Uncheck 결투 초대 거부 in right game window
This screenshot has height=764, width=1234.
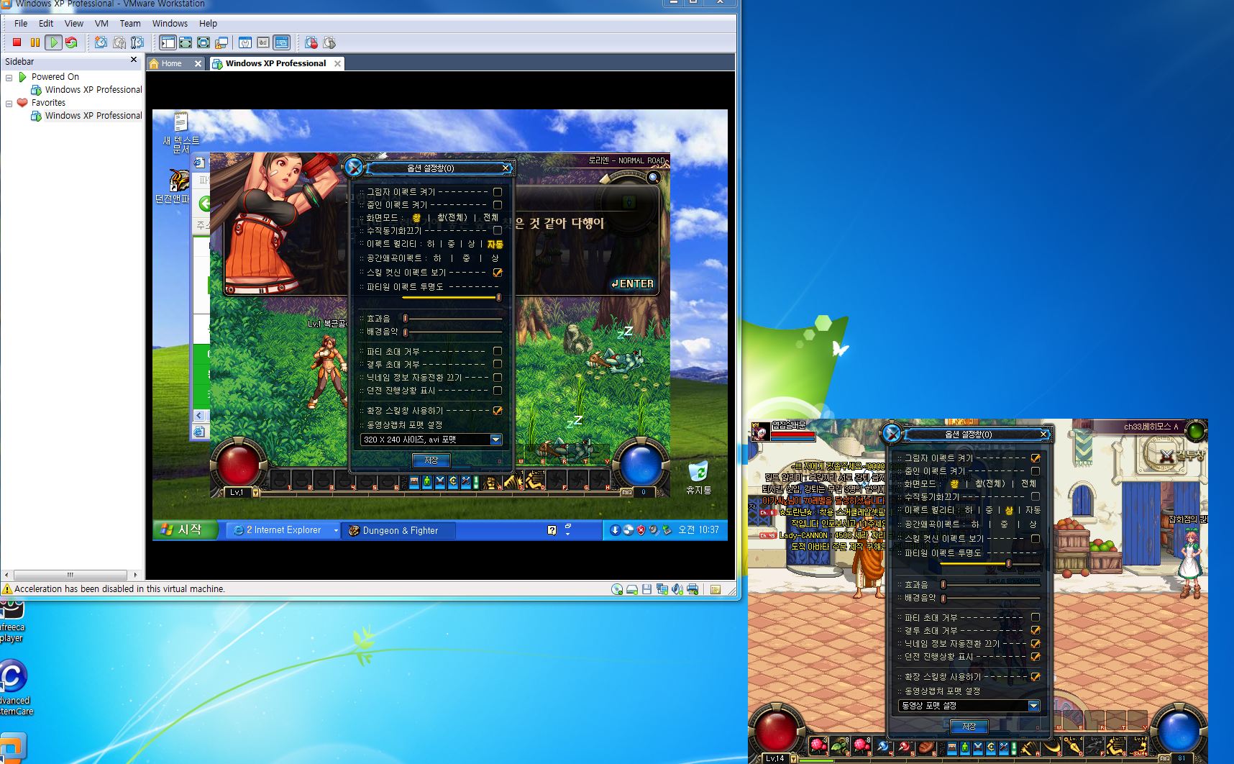tap(1036, 630)
